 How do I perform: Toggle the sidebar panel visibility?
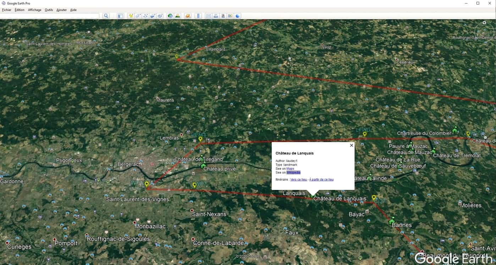point(120,16)
